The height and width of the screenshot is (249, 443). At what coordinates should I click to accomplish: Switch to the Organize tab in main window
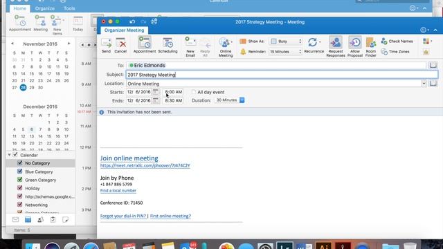(44, 8)
